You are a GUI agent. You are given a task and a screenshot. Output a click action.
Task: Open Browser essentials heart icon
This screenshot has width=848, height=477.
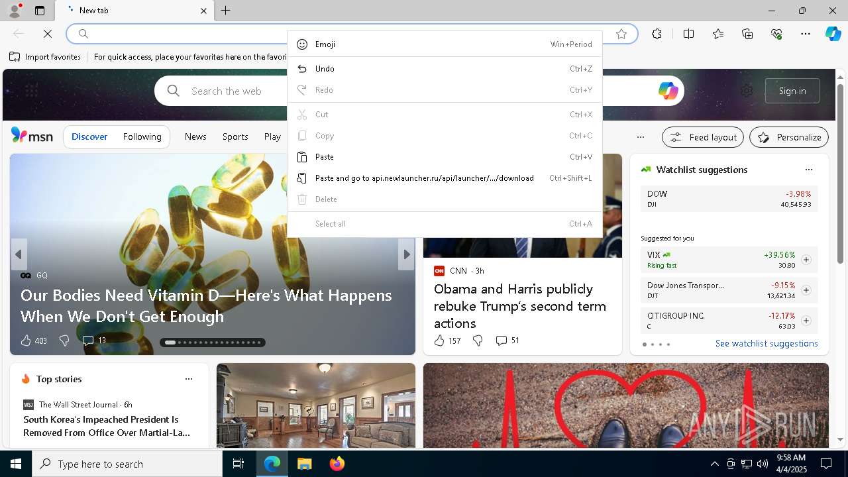click(776, 34)
